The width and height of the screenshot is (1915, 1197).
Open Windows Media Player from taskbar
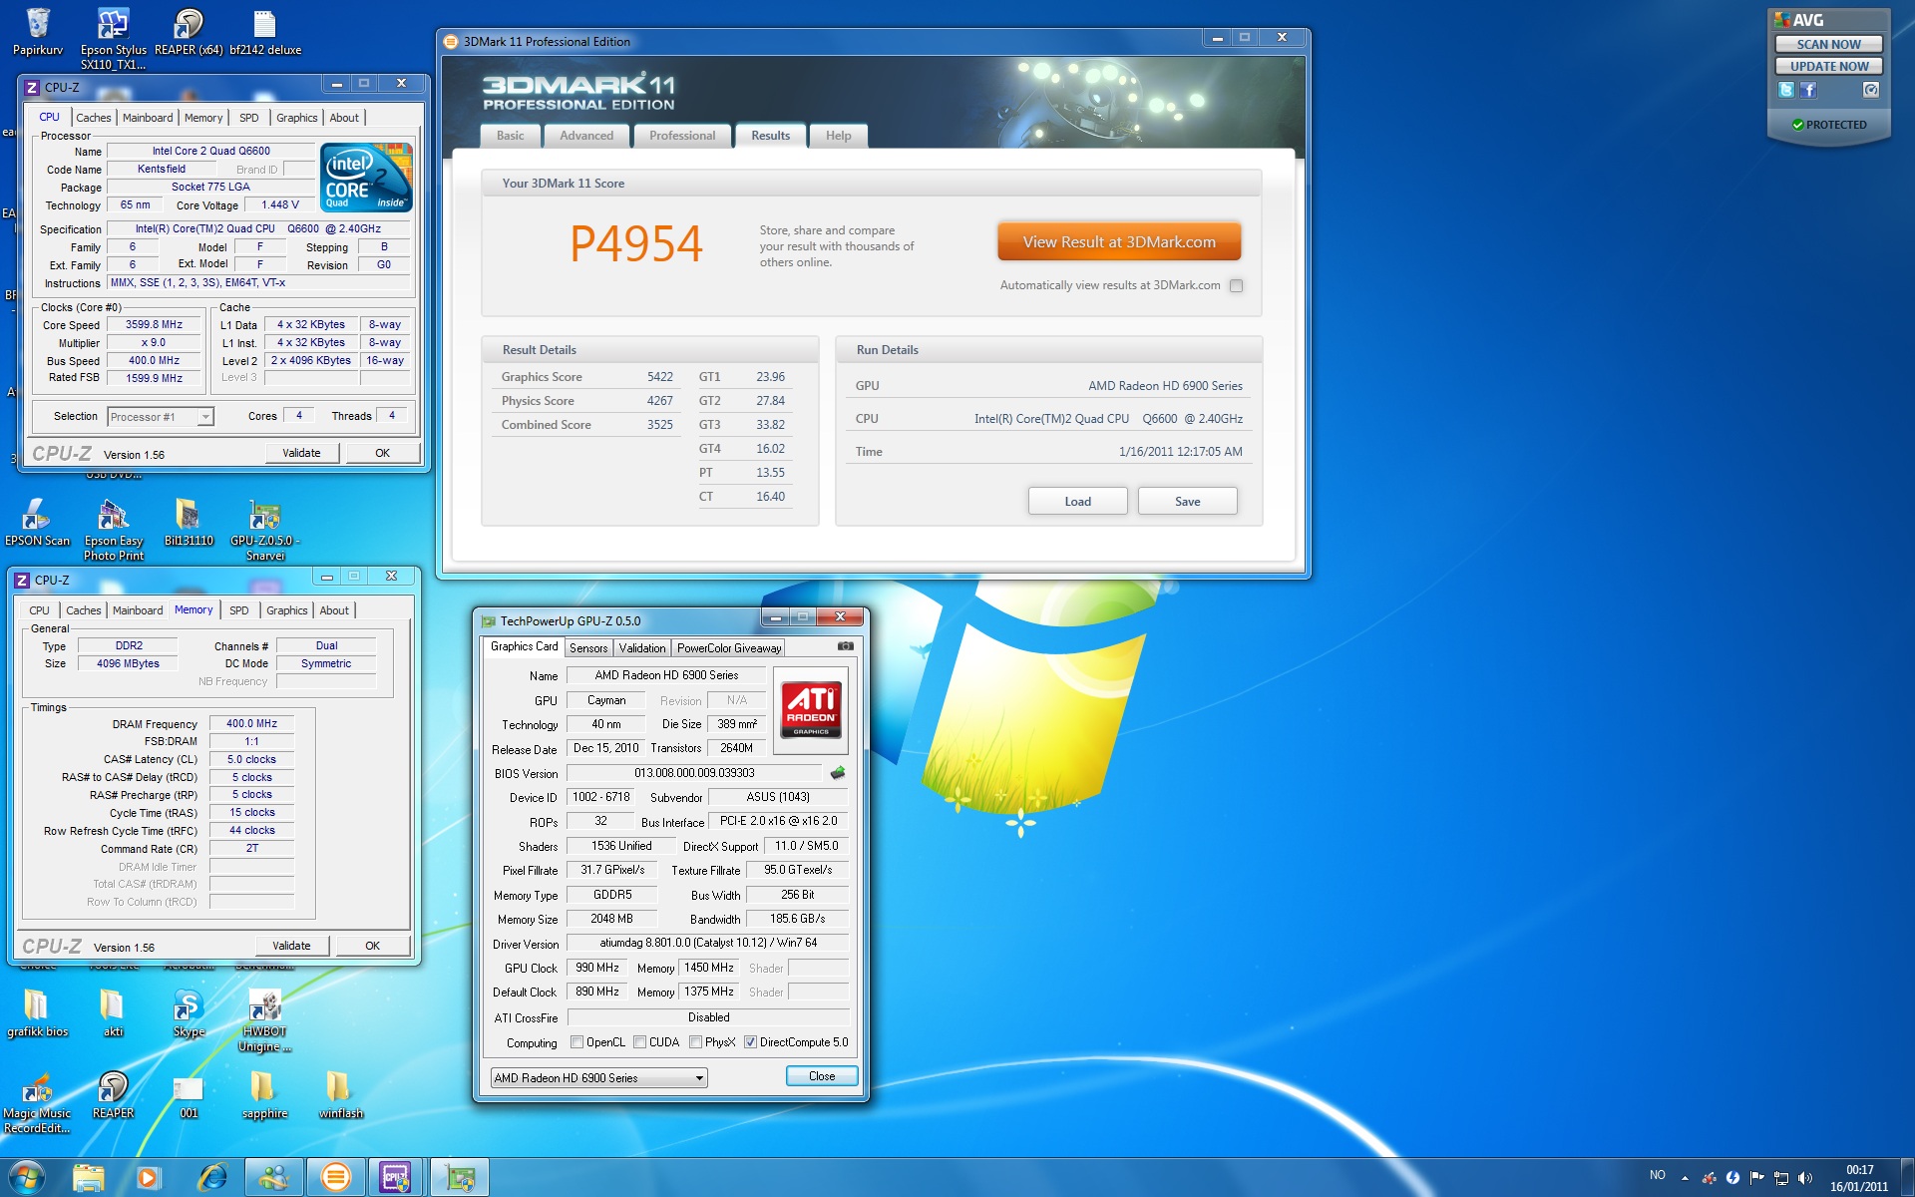tap(149, 1177)
